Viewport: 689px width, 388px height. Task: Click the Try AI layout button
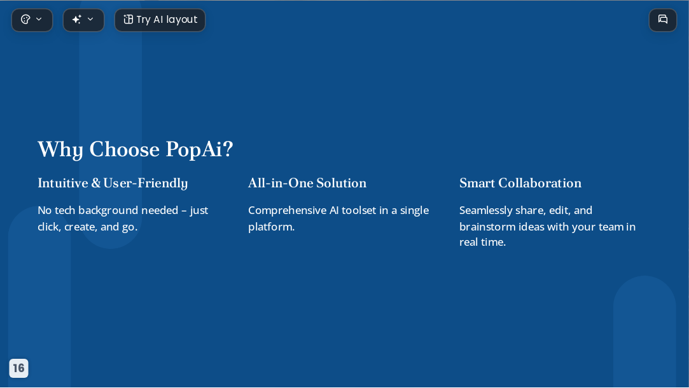point(160,20)
